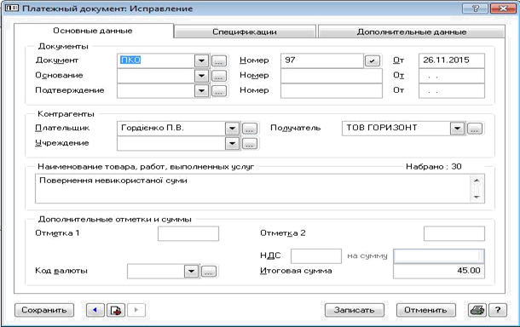Click the Получатель field with ТОВ ГОРИЗОНТ
The image size is (520, 327).
[396, 129]
